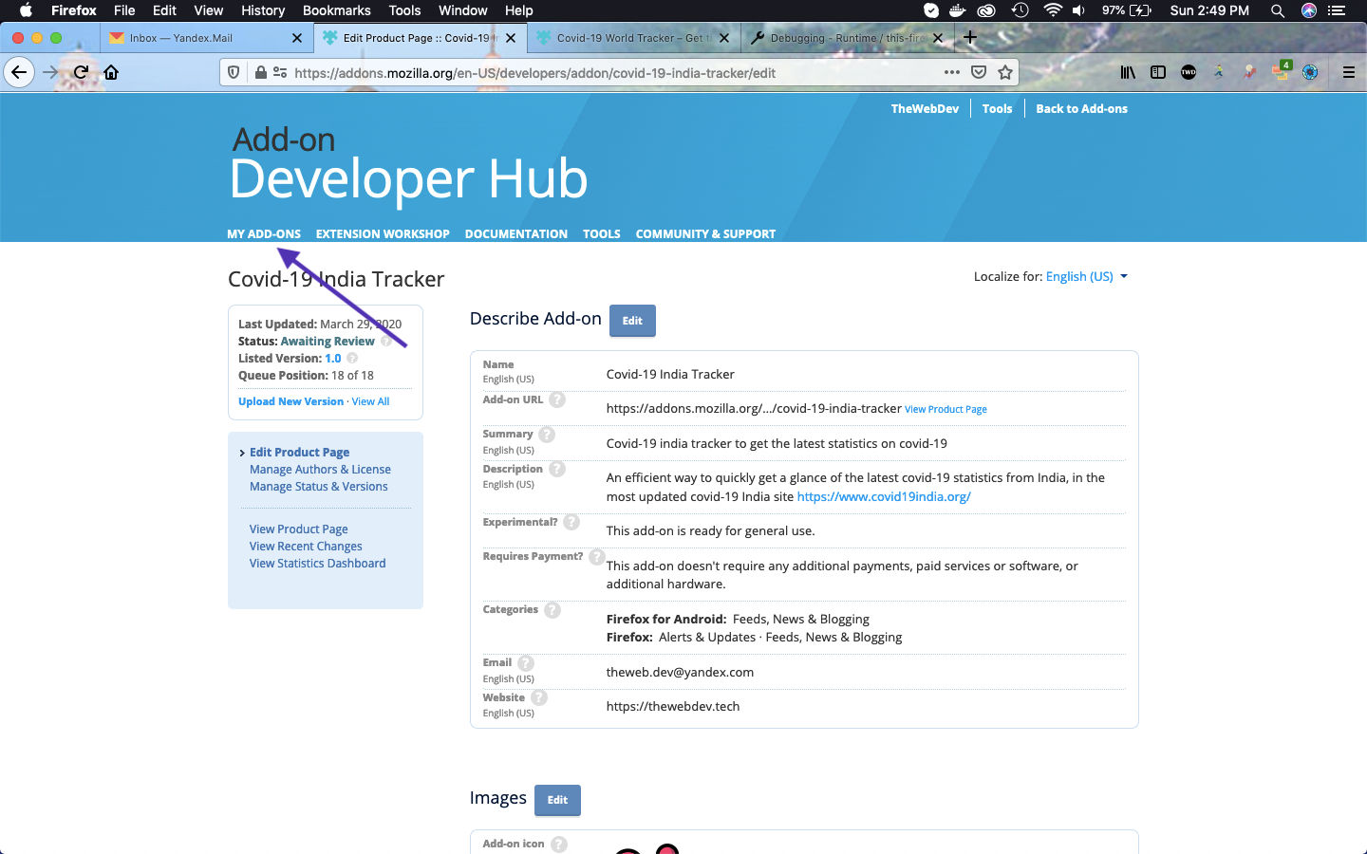1367x854 pixels.
Task: Open MY ADD-ONS navigation item
Action: pos(264,233)
